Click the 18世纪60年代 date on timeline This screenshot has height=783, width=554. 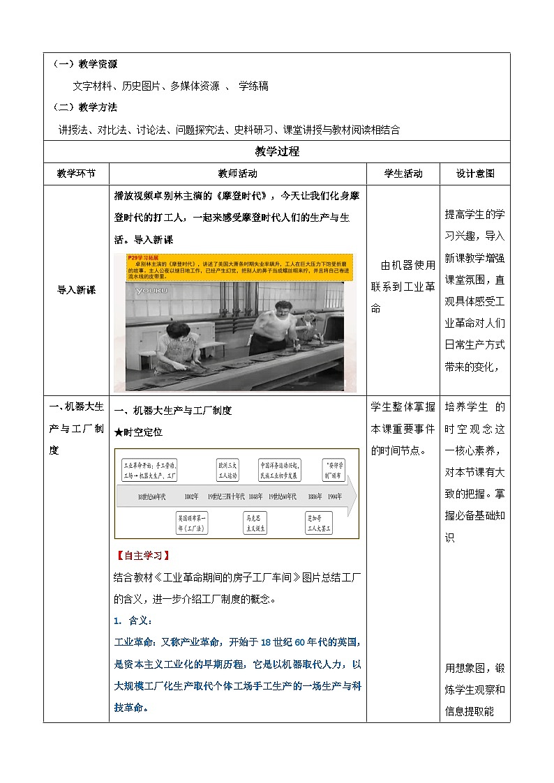coord(151,497)
